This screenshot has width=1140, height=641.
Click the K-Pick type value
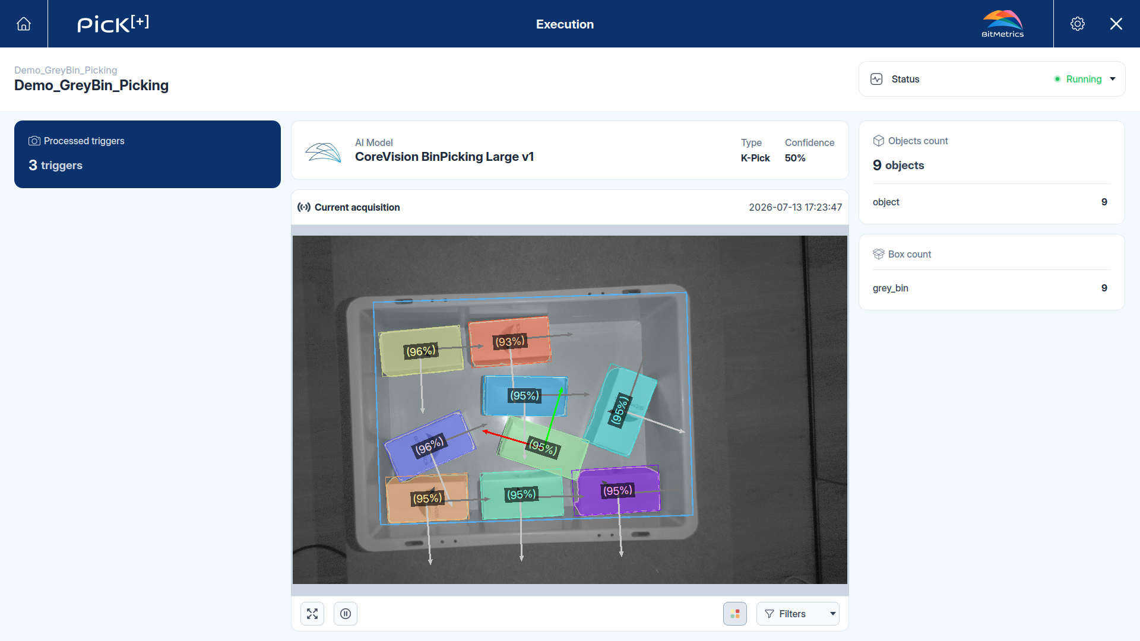click(x=755, y=158)
